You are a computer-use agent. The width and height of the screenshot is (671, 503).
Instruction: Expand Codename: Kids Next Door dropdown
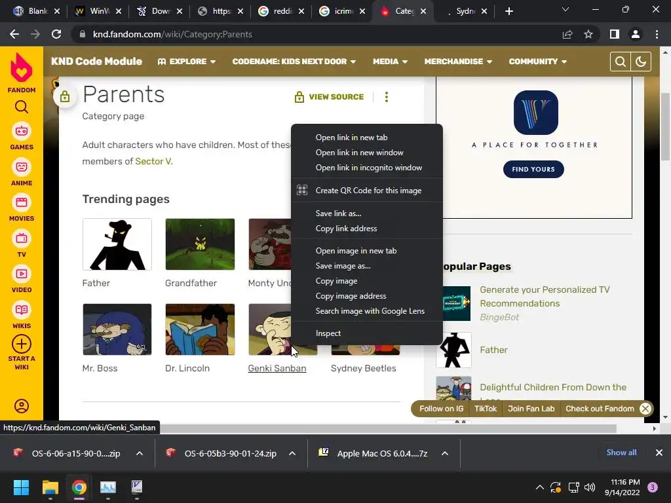(294, 62)
